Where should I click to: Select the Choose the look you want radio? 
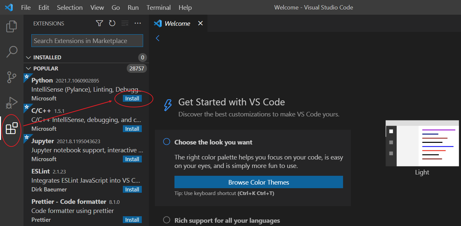(167, 142)
